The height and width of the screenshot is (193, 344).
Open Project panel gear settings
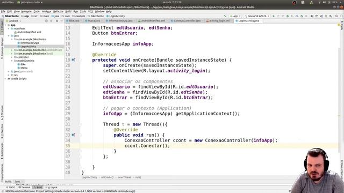pos(57,21)
